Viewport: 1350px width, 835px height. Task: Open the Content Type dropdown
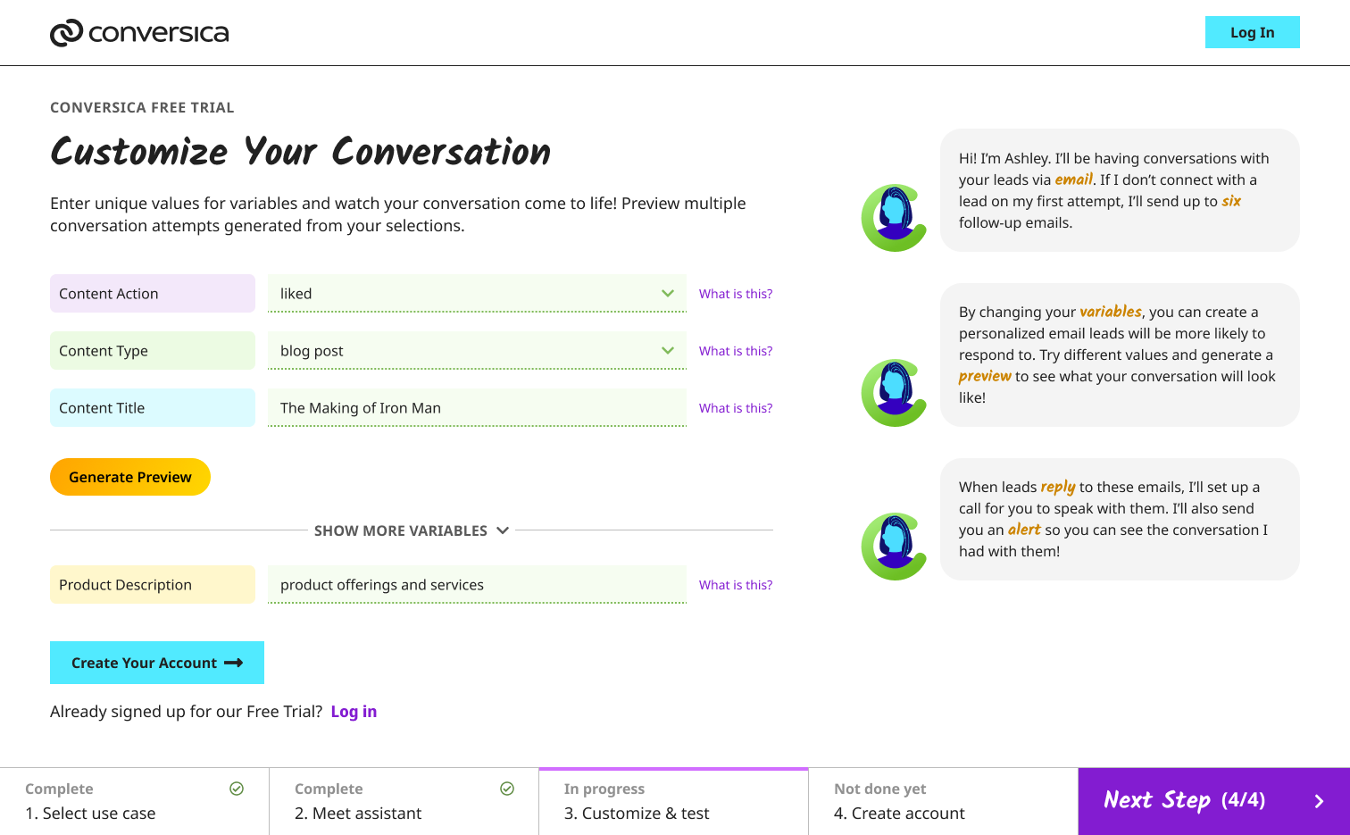pyautogui.click(x=477, y=351)
